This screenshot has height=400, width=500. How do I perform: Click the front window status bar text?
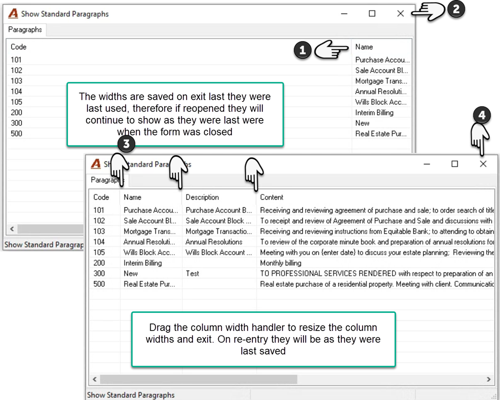[131, 395]
